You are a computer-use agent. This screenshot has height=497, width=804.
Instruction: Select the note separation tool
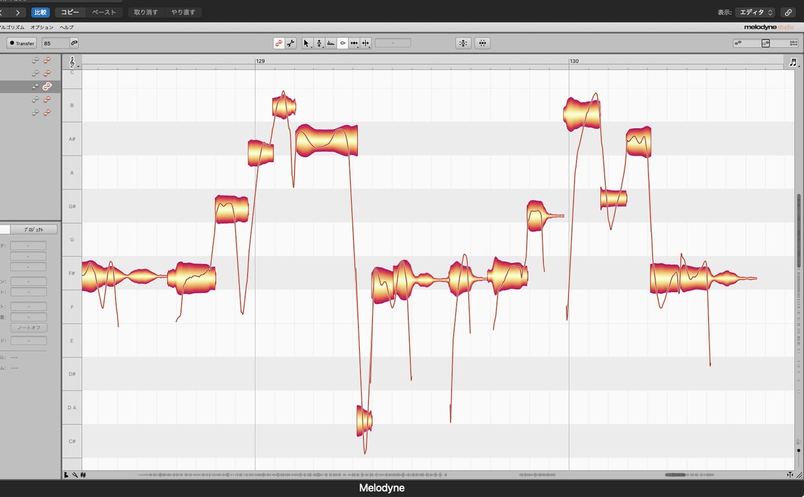click(366, 43)
